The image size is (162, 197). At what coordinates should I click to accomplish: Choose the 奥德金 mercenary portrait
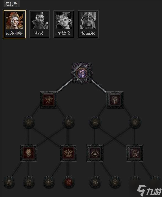[64, 24]
